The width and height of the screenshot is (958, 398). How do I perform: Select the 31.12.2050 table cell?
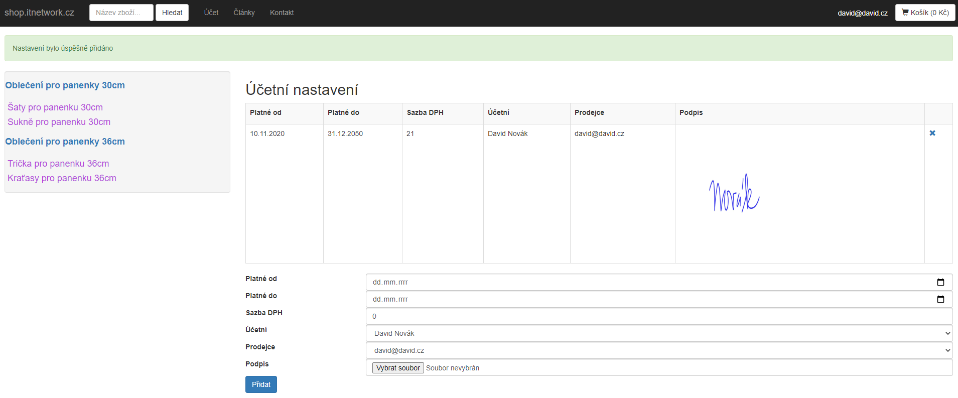click(363, 194)
